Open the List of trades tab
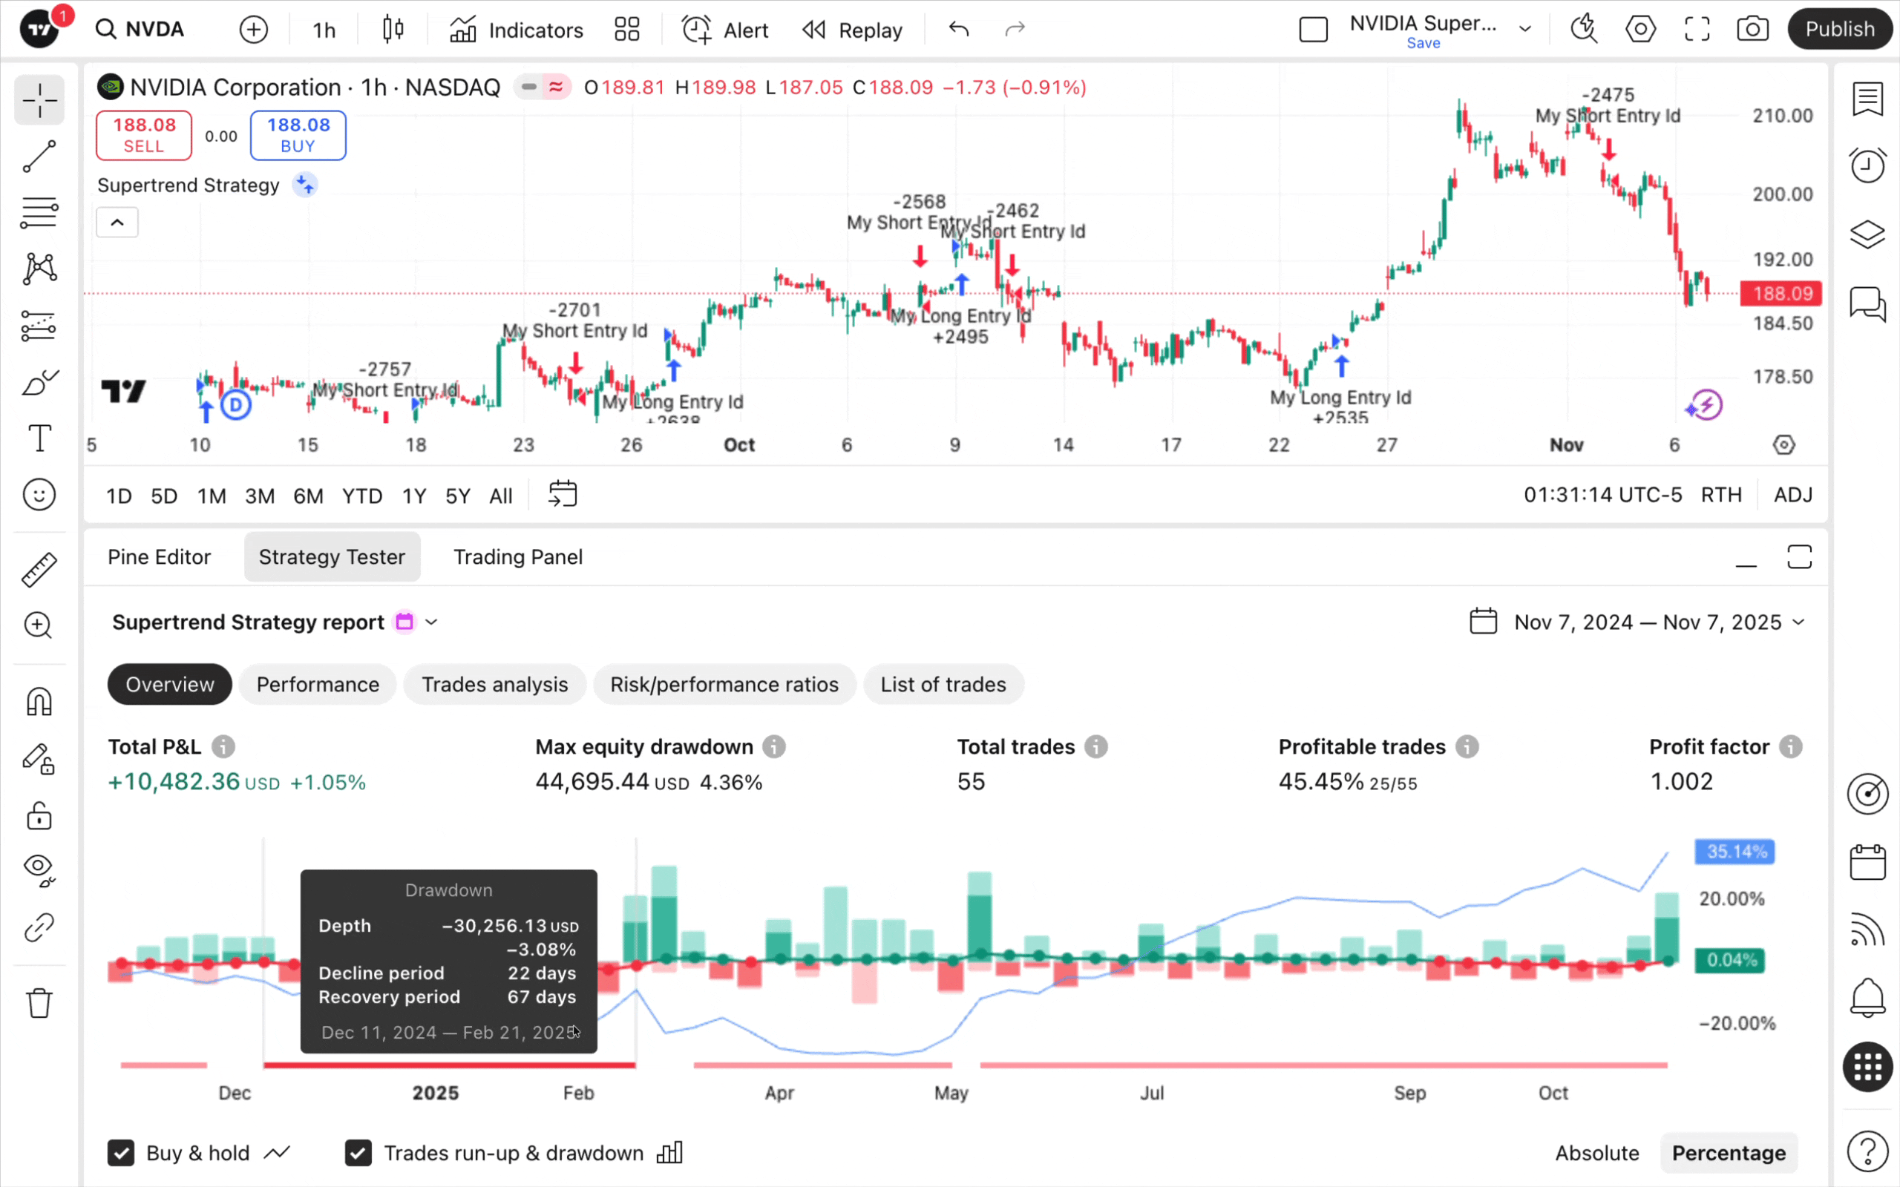 coord(942,684)
